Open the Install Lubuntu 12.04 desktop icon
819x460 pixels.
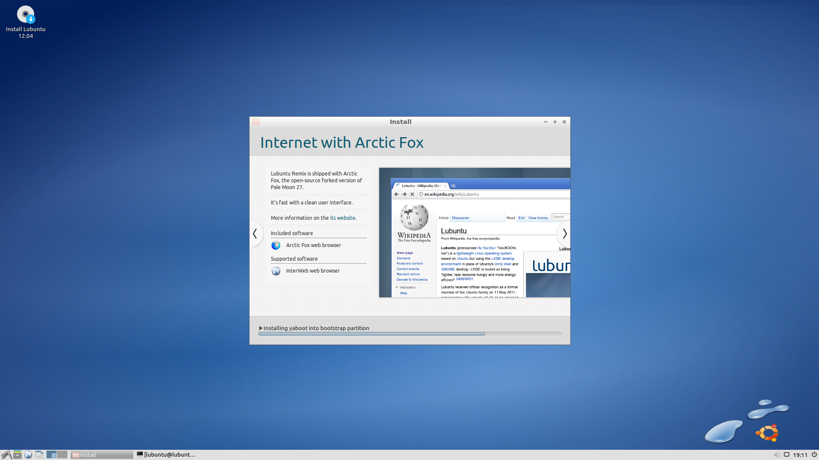(26, 22)
